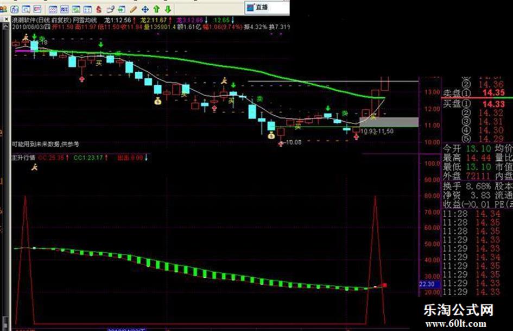
Task: Activate the blue four-way move tool
Action: [145, 9]
